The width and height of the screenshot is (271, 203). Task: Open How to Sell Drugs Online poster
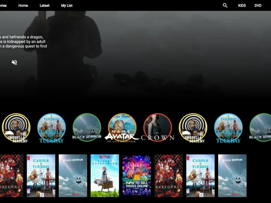pos(137,176)
